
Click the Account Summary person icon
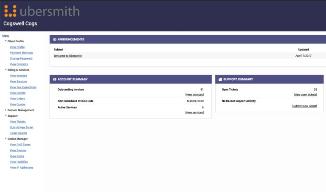55,79
